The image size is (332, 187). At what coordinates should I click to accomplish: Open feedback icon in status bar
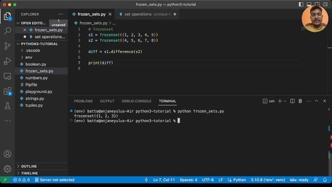click(315, 180)
